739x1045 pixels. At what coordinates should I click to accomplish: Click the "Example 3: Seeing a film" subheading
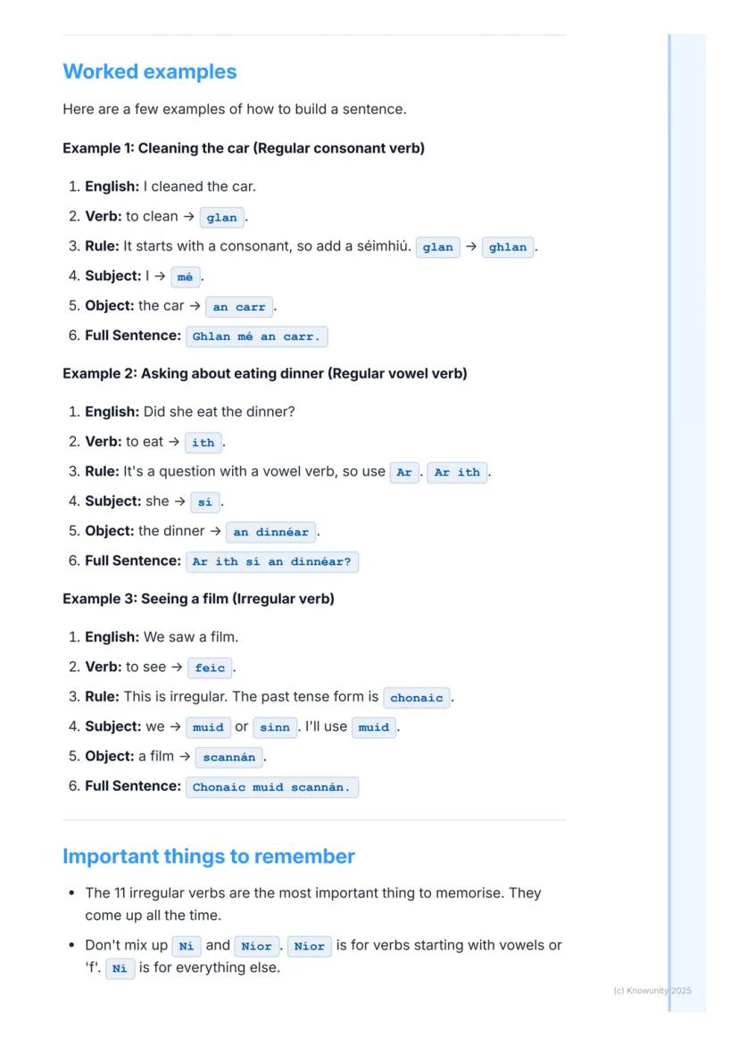pyautogui.click(x=198, y=599)
